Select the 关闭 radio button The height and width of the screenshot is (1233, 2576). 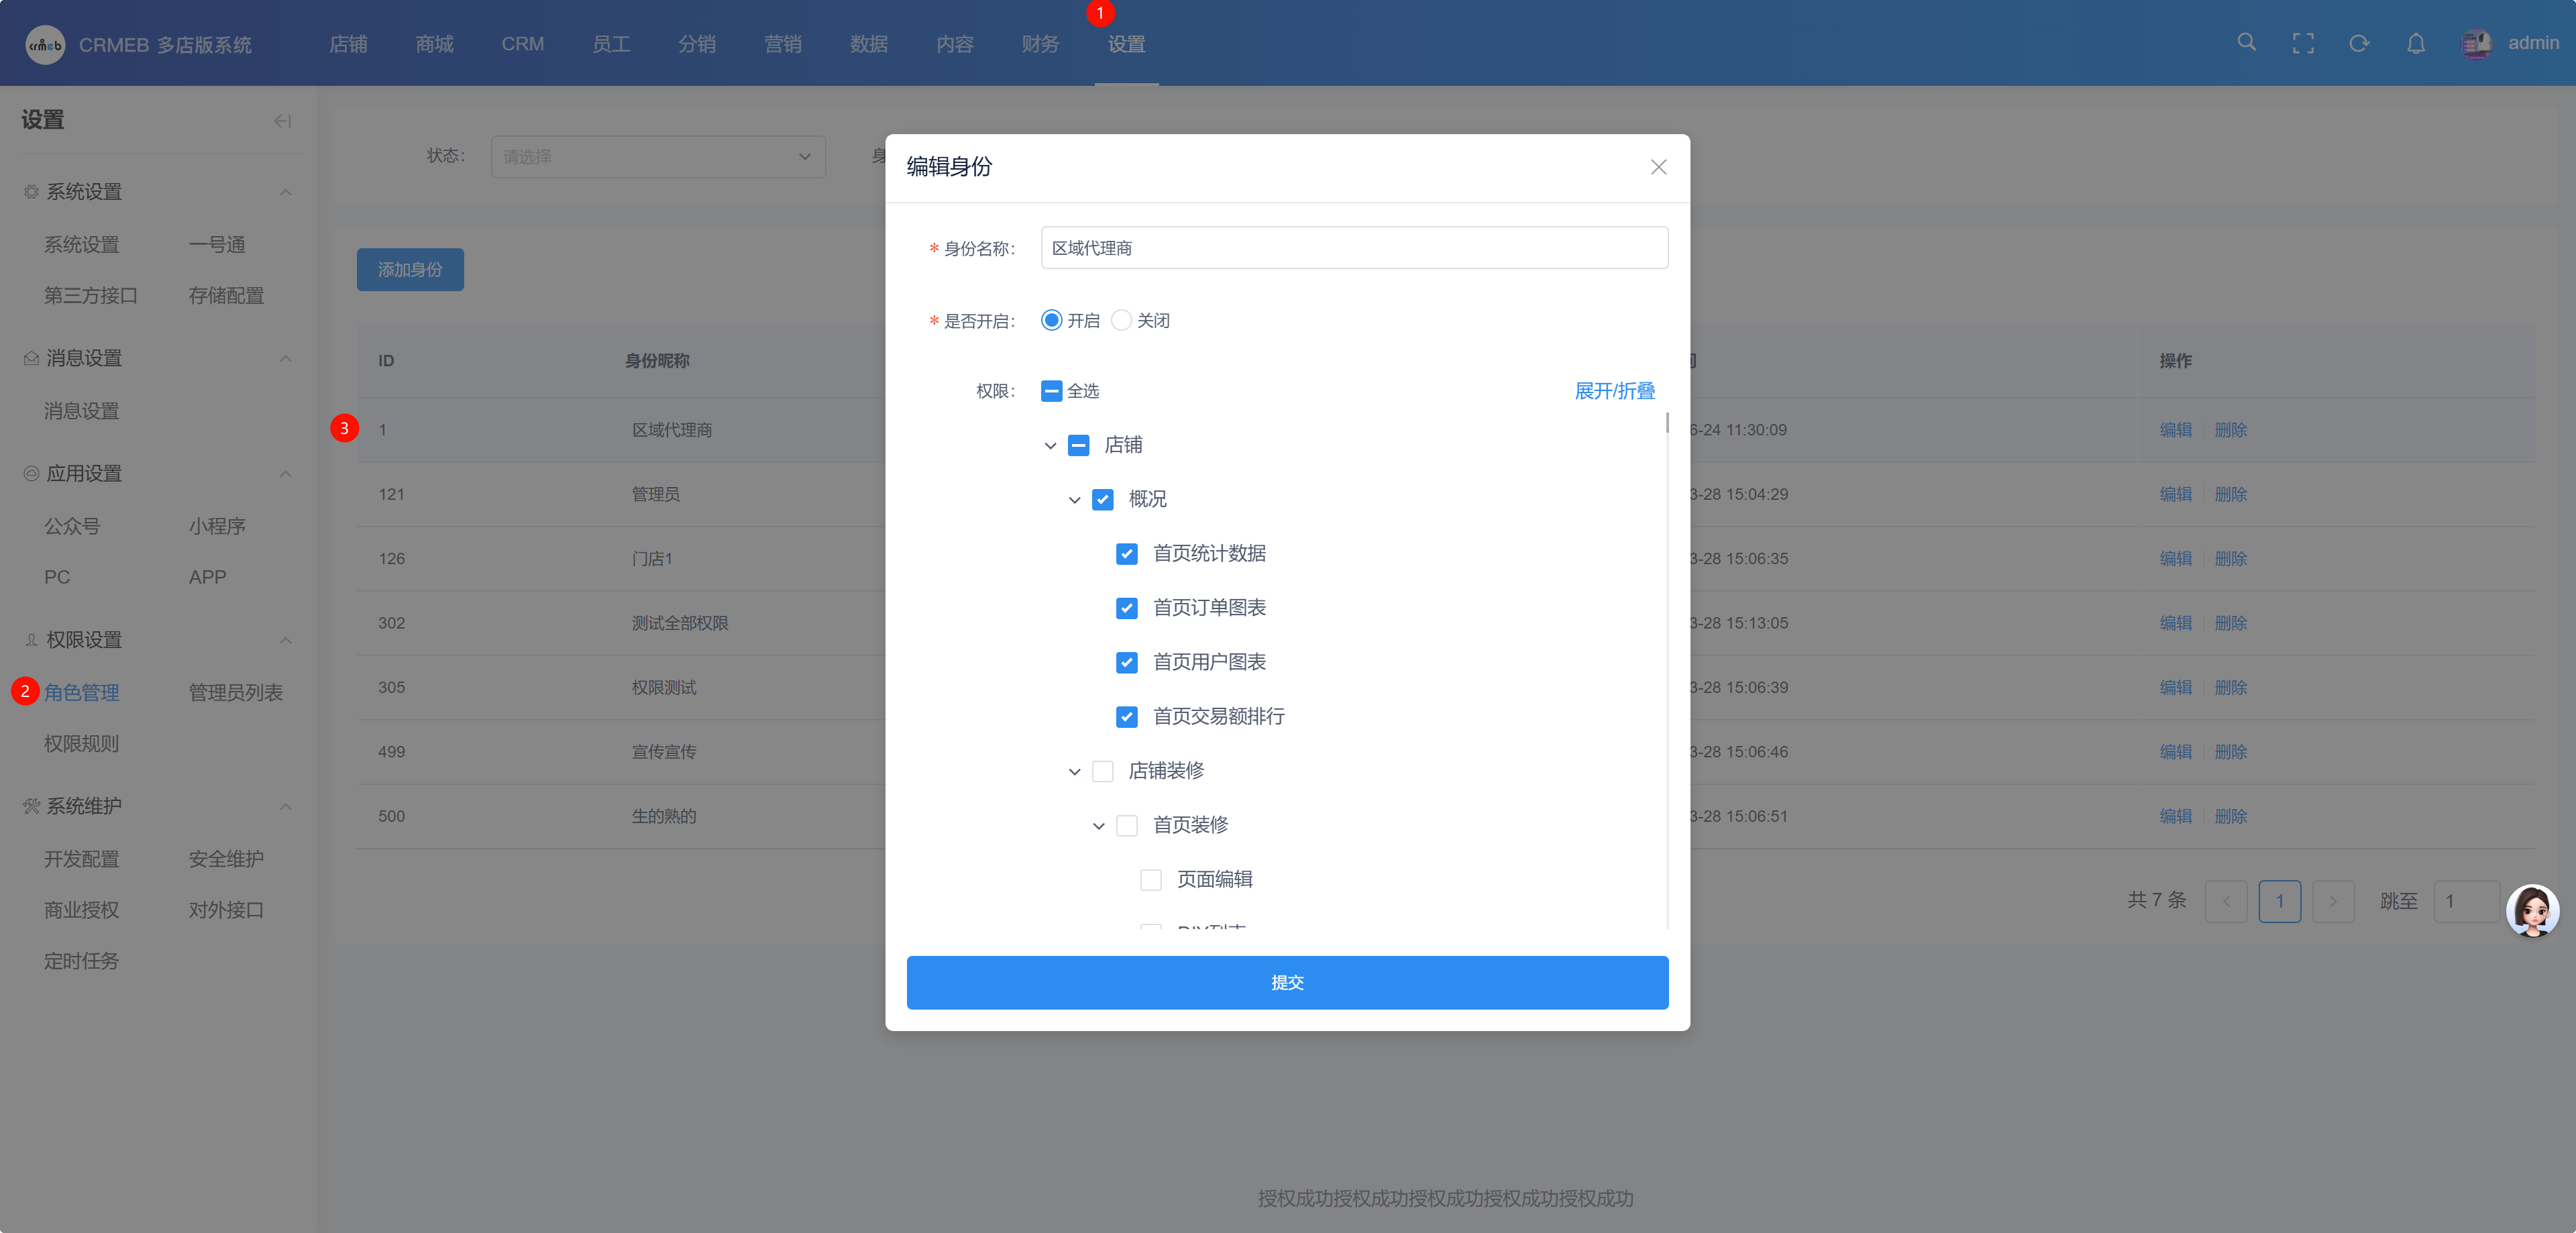[1121, 320]
